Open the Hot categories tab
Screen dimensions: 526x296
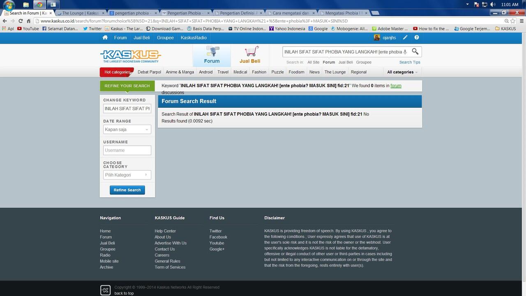click(117, 72)
